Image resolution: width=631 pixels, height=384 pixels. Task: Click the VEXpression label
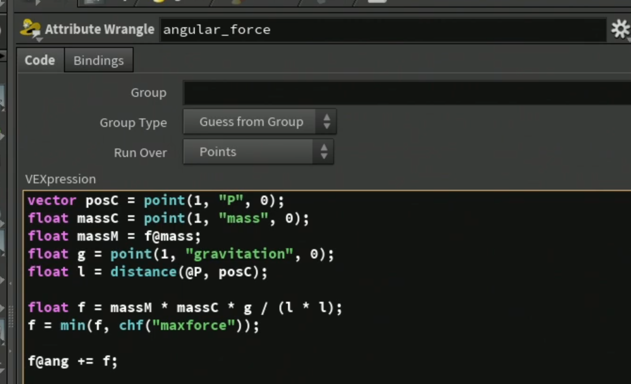[x=60, y=179]
